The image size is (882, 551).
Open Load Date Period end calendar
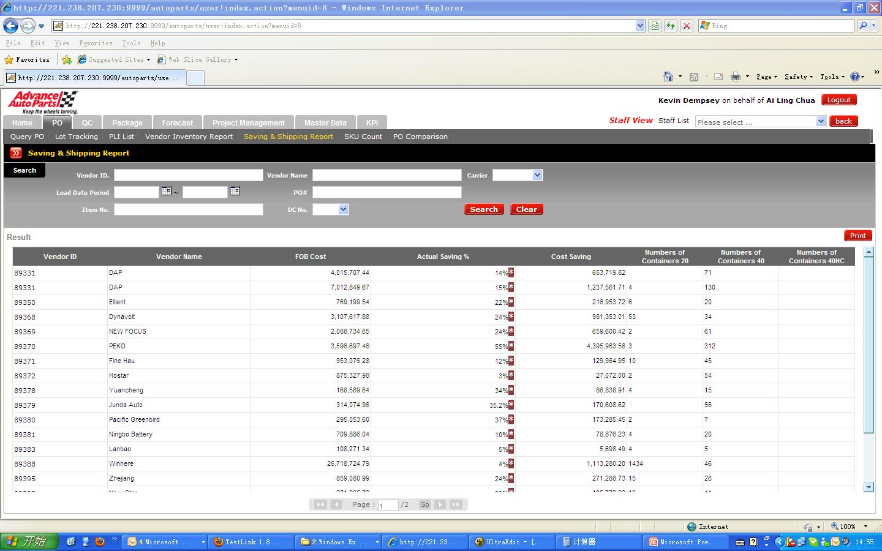[235, 192]
